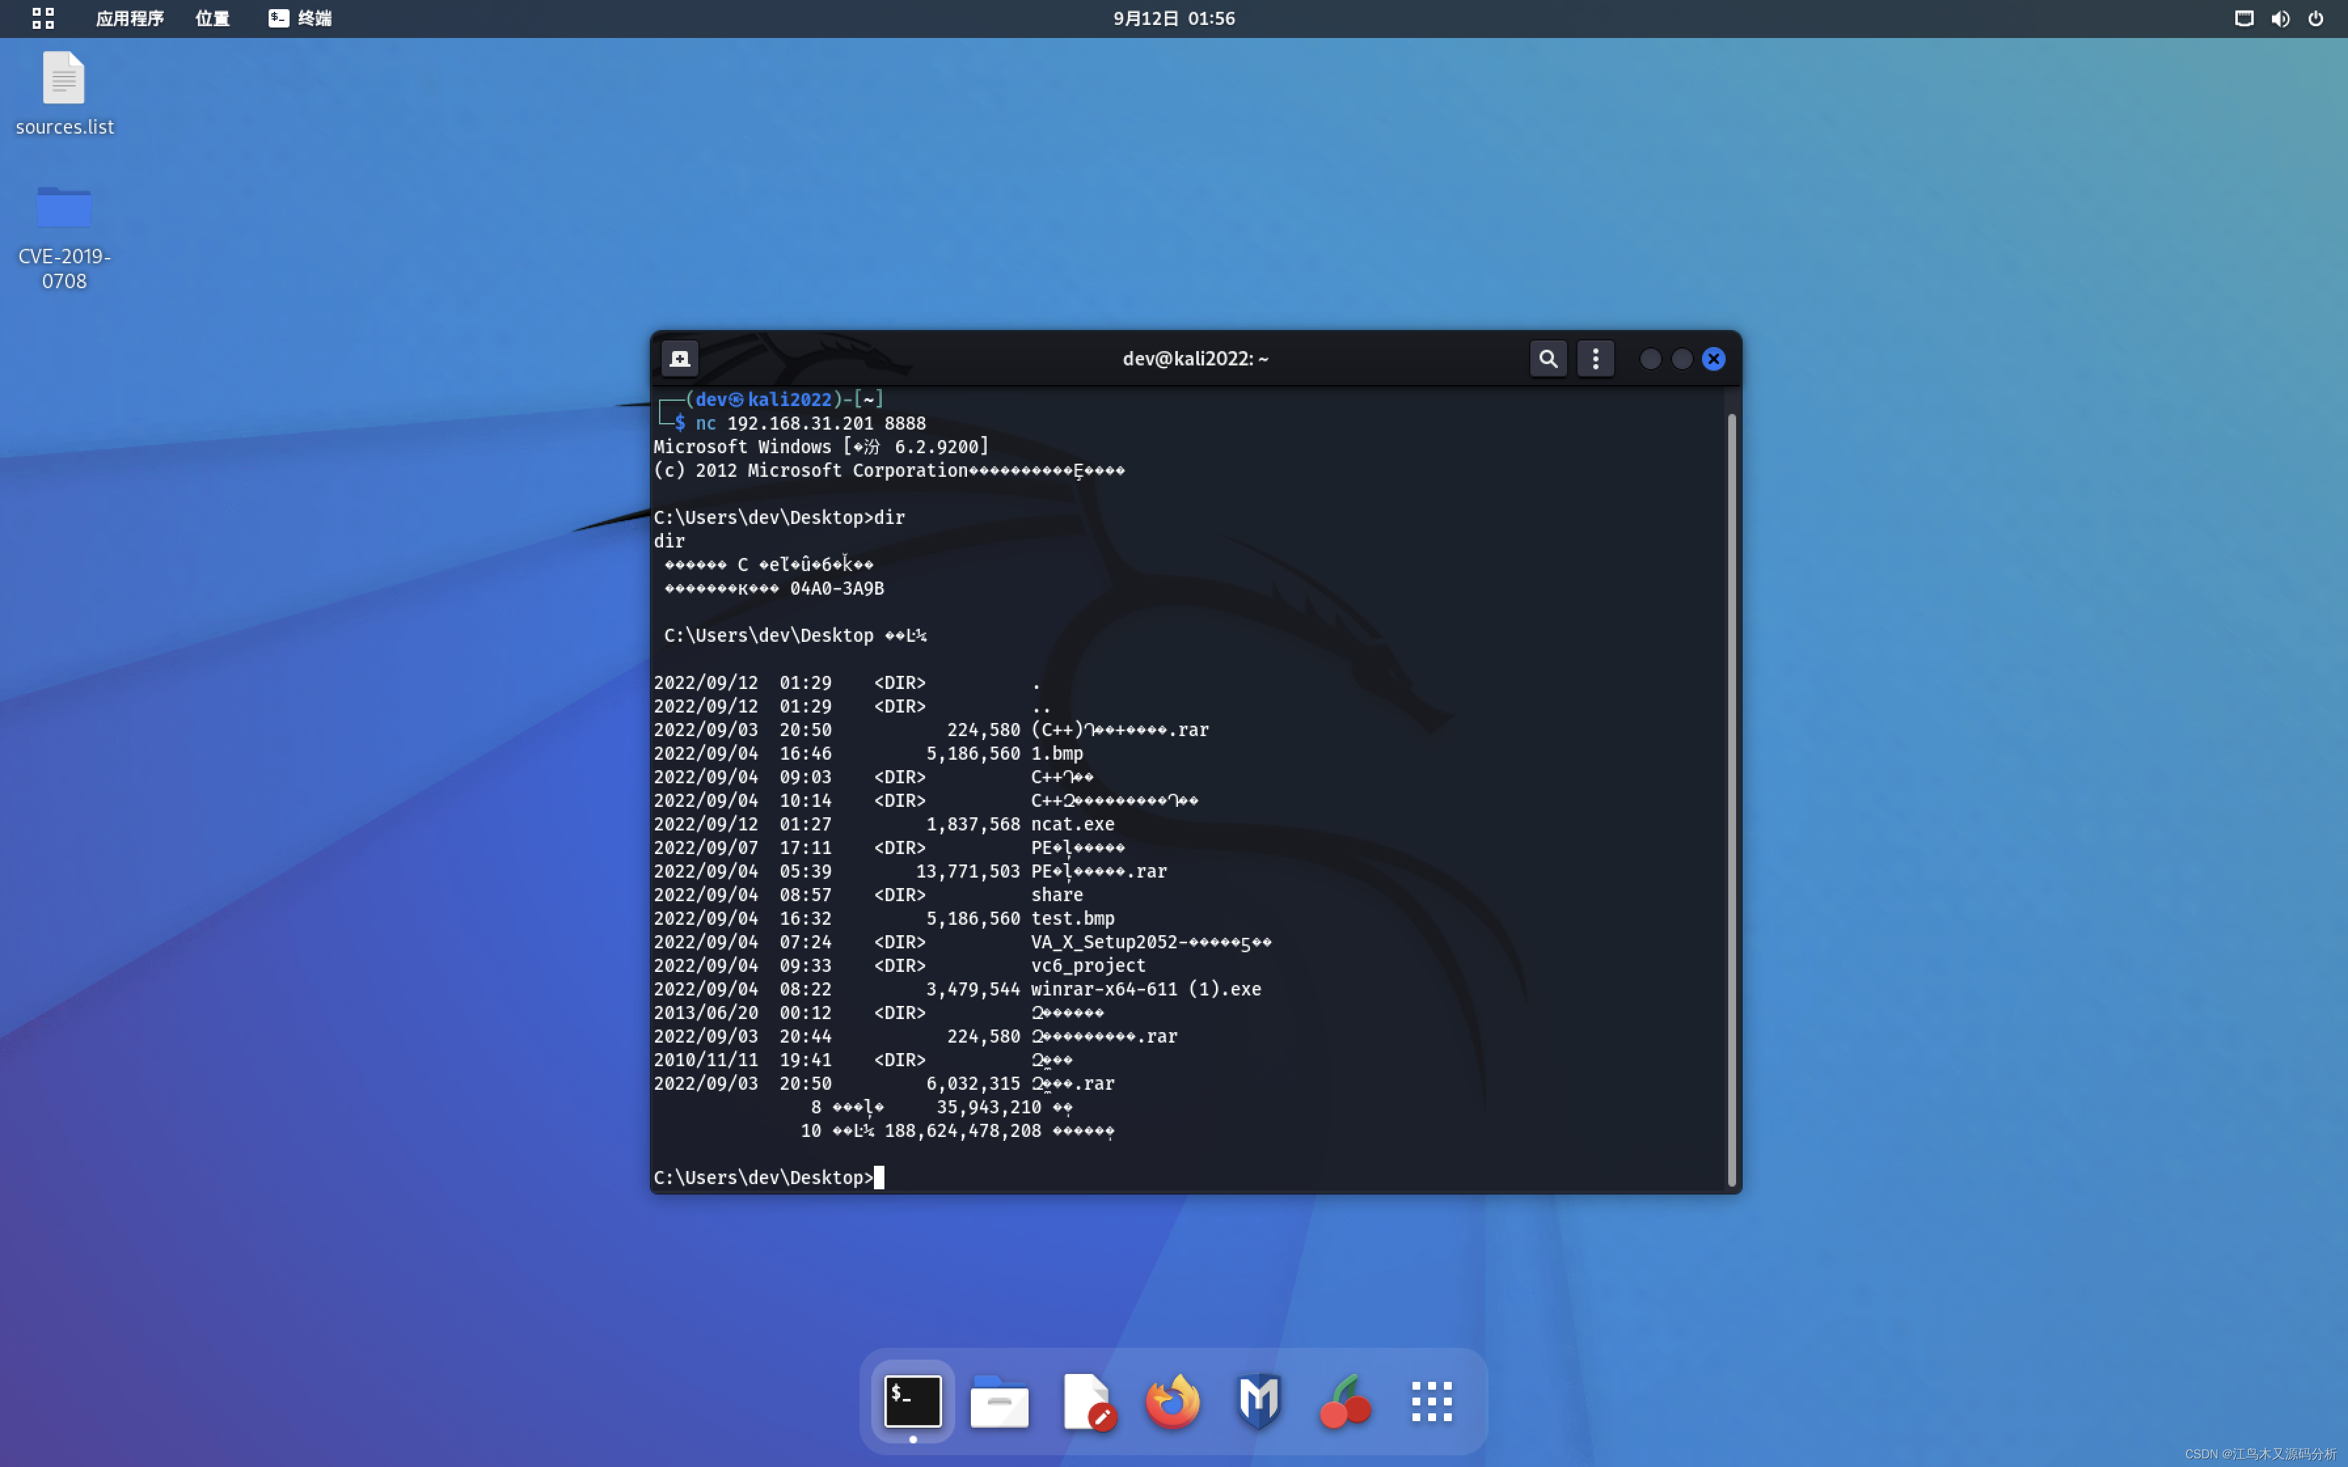Click the search button in terminal titlebar
The height and width of the screenshot is (1467, 2348).
pyautogui.click(x=1547, y=358)
